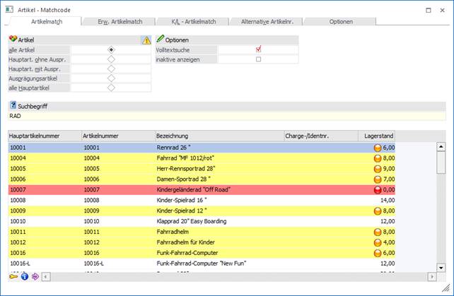Click the horizontal scrollbar left arrow
Screen dimensions: 454x296
47,276
